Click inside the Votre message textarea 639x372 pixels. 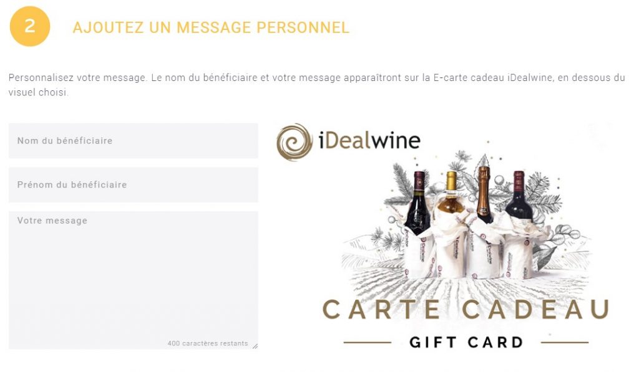pos(134,280)
